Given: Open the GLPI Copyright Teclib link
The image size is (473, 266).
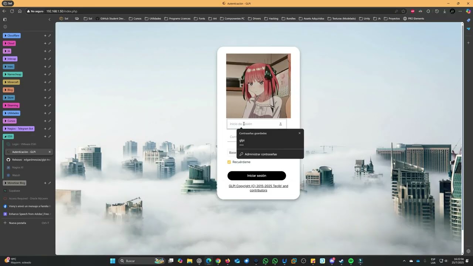Looking at the screenshot, I should pos(258,188).
